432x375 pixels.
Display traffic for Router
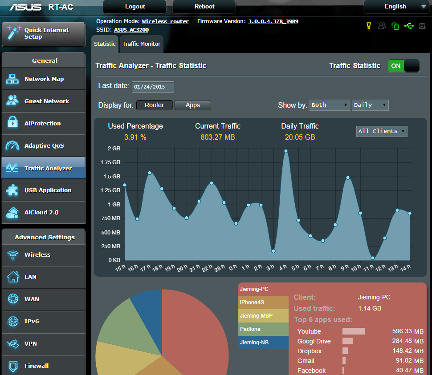pos(154,105)
